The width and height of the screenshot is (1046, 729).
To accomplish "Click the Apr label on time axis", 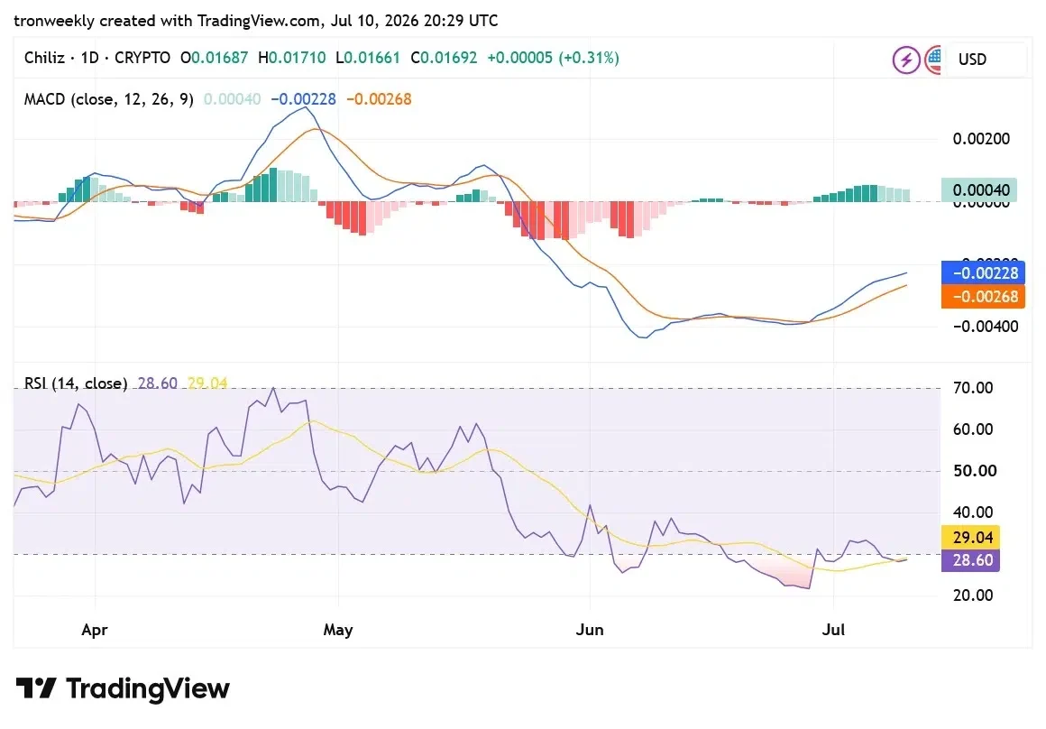I will point(94,630).
